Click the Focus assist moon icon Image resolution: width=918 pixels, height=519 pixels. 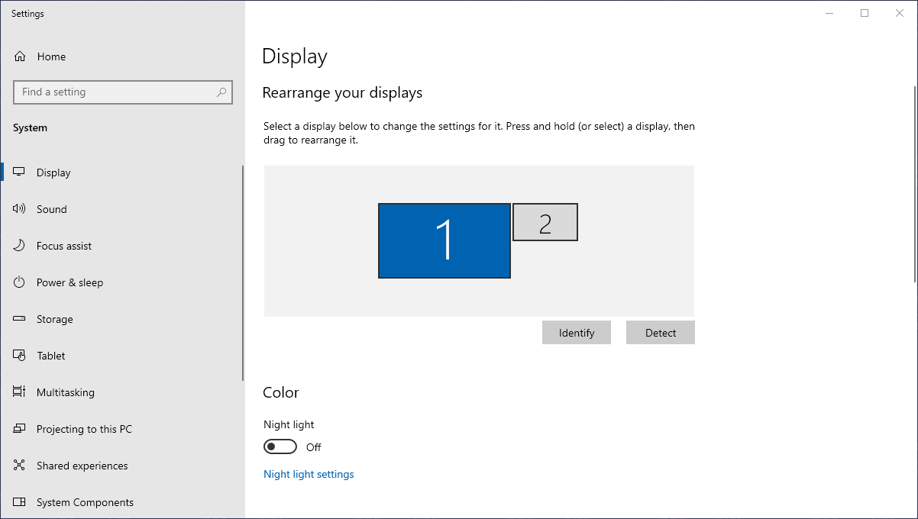point(20,246)
